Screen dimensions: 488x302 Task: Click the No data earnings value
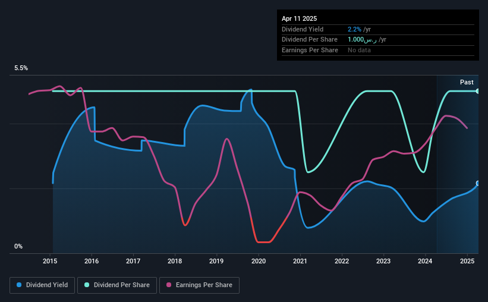(359, 50)
